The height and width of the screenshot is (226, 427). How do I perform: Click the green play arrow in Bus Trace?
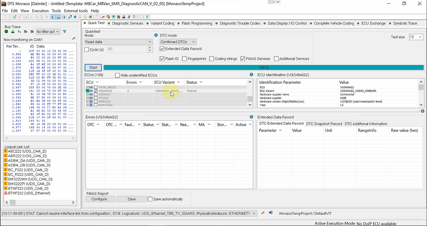[x=20, y=32]
